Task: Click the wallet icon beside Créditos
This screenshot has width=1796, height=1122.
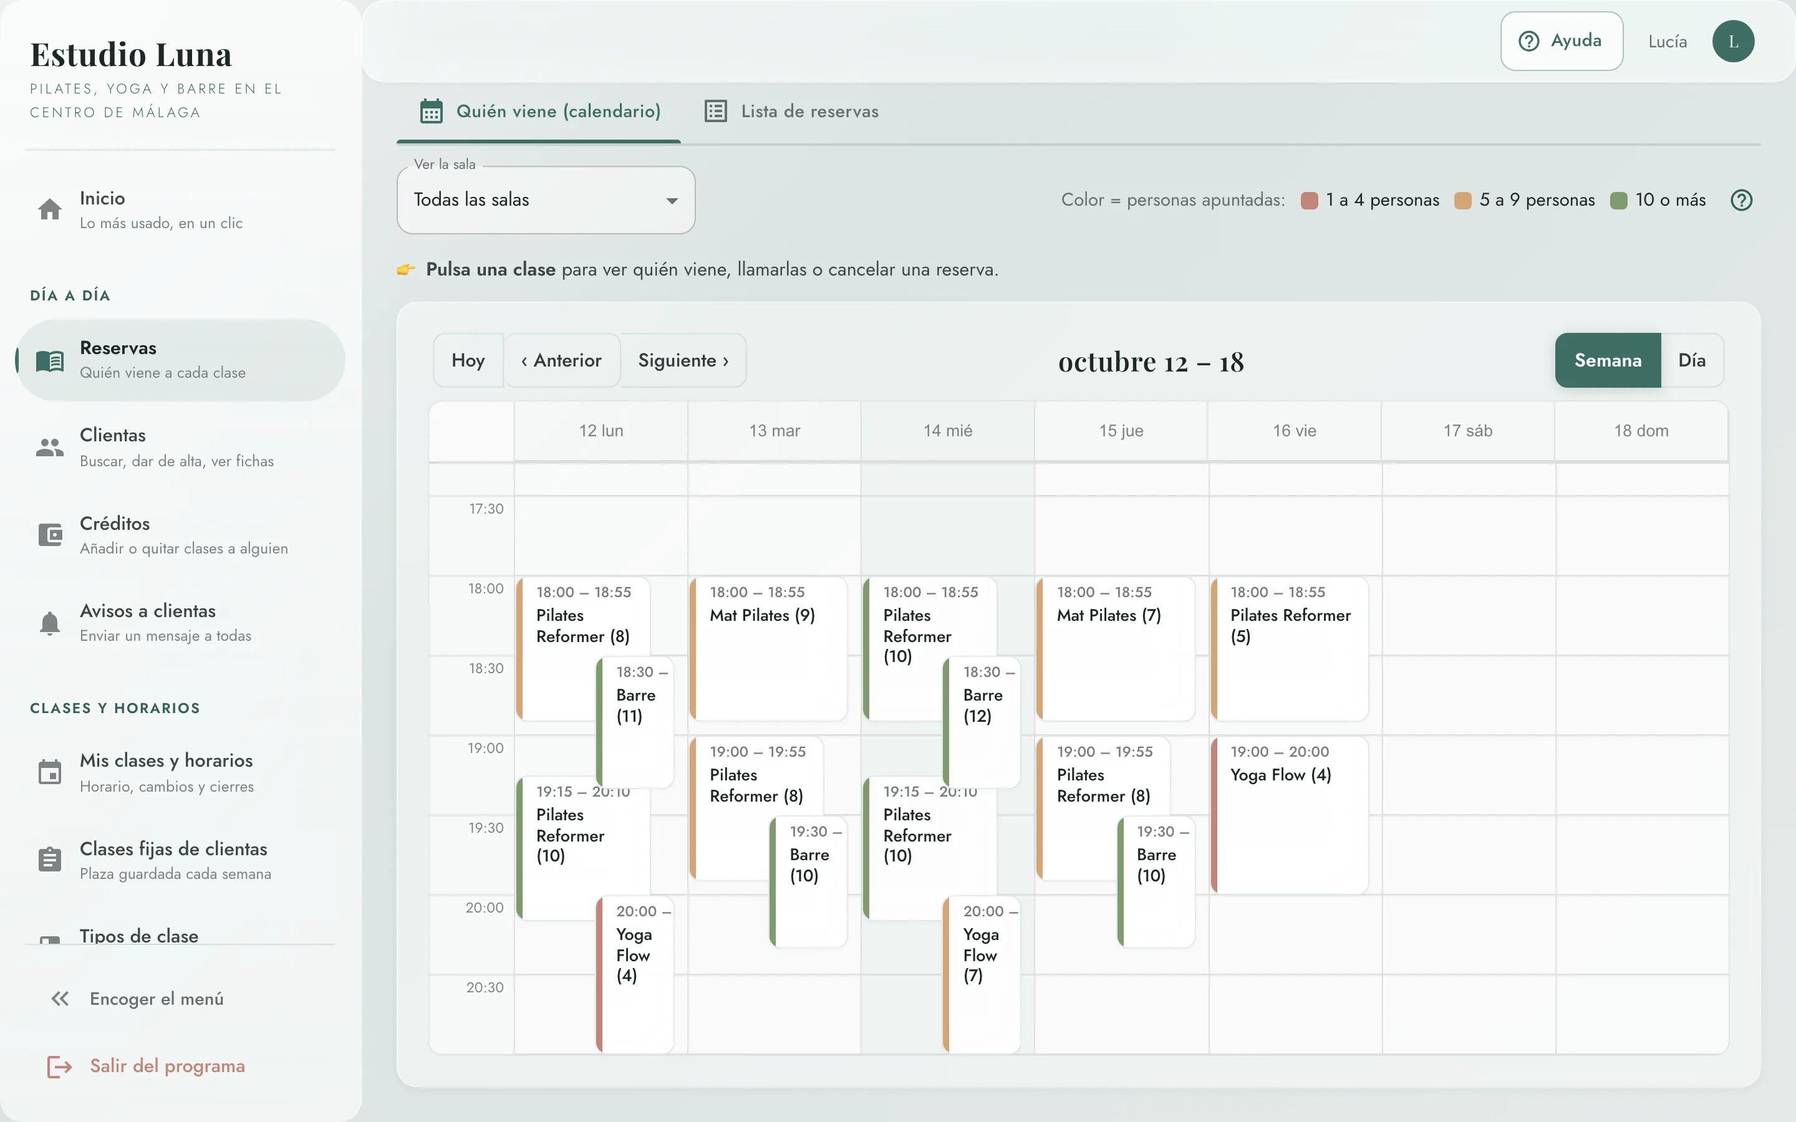Action: (x=50, y=534)
